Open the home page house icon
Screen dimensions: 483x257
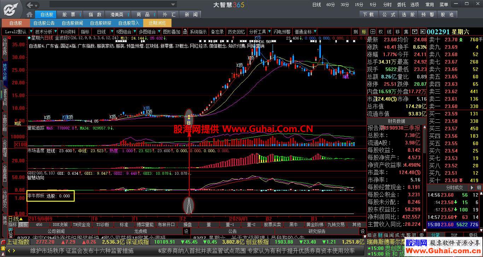30,14
